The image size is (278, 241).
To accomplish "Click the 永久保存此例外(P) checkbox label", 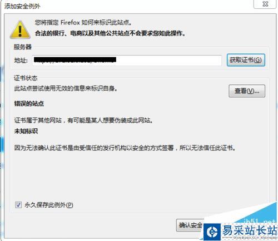I will point(49,205).
